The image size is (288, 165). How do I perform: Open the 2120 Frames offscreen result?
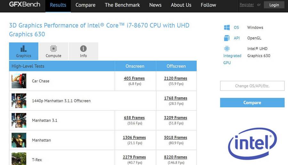[x=176, y=78]
